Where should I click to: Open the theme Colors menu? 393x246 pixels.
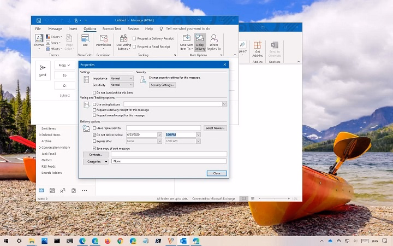pyautogui.click(x=54, y=37)
